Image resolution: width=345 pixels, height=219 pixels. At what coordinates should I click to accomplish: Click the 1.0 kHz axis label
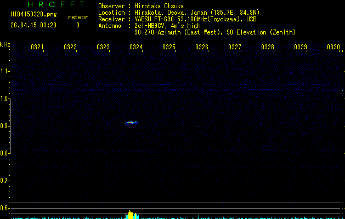(x=4, y=99)
